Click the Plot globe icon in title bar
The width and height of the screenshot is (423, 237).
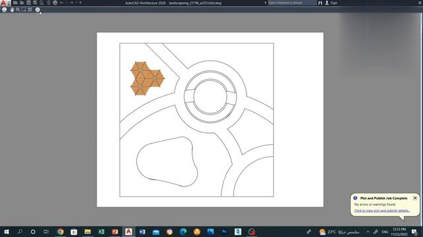(55, 3)
